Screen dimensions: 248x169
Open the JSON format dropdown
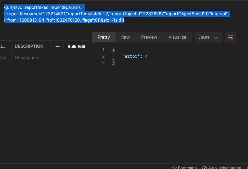click(x=208, y=37)
